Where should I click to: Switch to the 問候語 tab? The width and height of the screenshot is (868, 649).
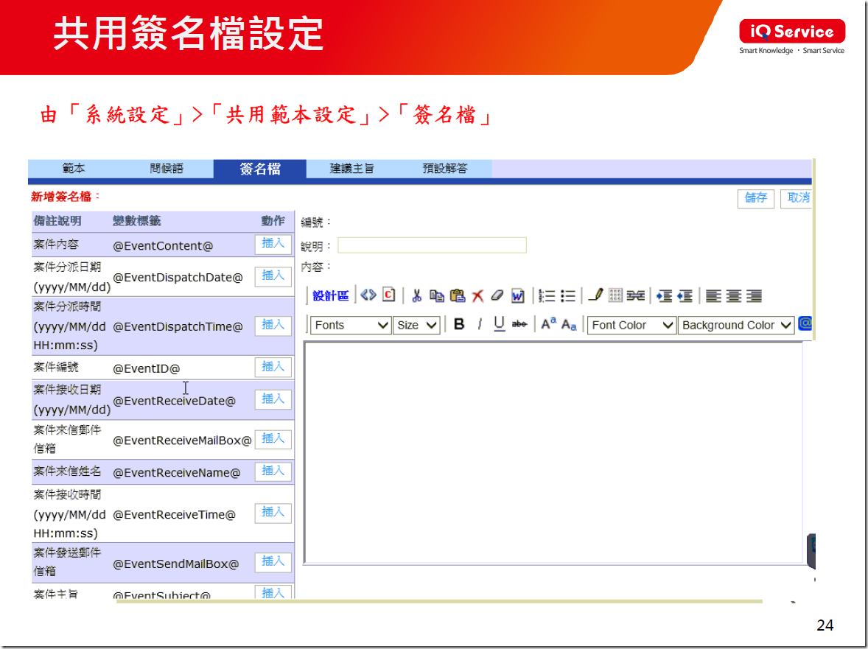(167, 169)
